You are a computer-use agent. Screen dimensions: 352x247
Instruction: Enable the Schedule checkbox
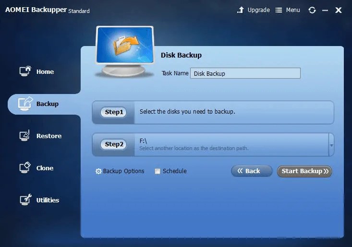[158, 171]
